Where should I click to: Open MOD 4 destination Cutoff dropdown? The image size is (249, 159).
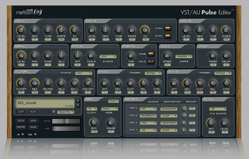[x=169, y=130]
